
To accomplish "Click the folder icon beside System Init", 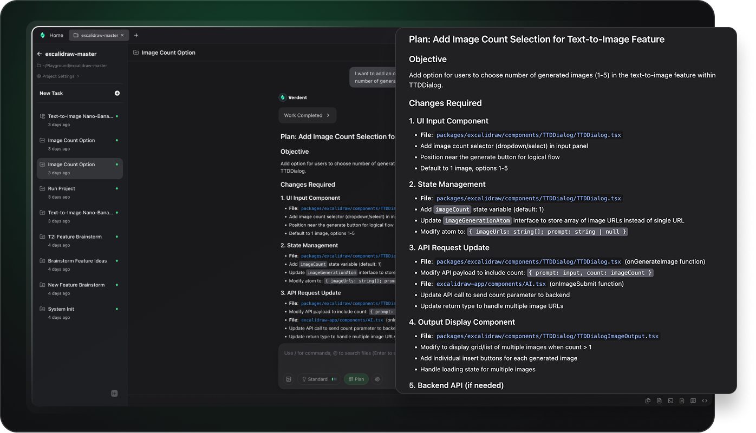I will (x=42, y=309).
